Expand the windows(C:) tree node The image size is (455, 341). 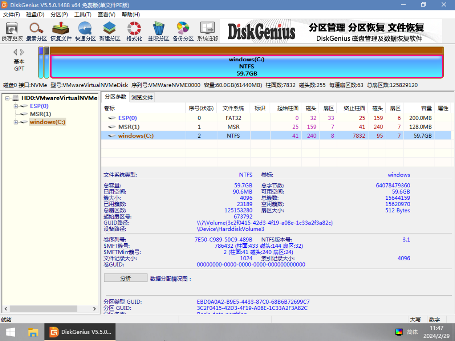pyautogui.click(x=16, y=122)
